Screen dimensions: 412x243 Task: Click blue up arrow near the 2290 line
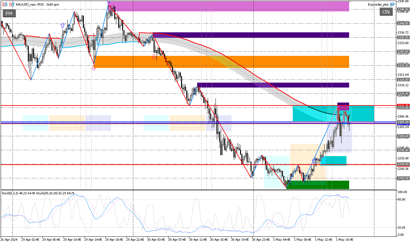pyautogui.click(x=314, y=161)
